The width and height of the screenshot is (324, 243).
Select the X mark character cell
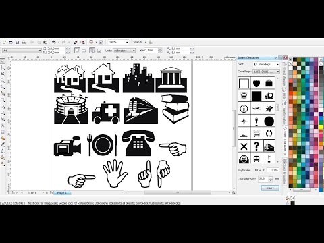244,146
